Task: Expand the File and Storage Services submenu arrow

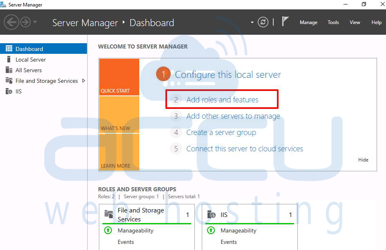Action: click(x=84, y=81)
